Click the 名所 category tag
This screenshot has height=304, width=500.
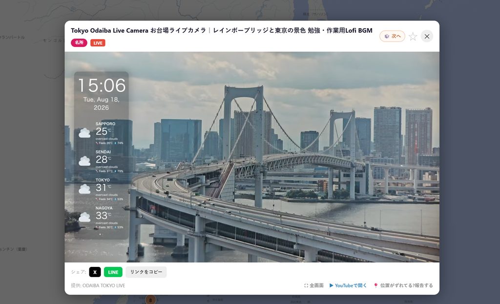(x=79, y=43)
